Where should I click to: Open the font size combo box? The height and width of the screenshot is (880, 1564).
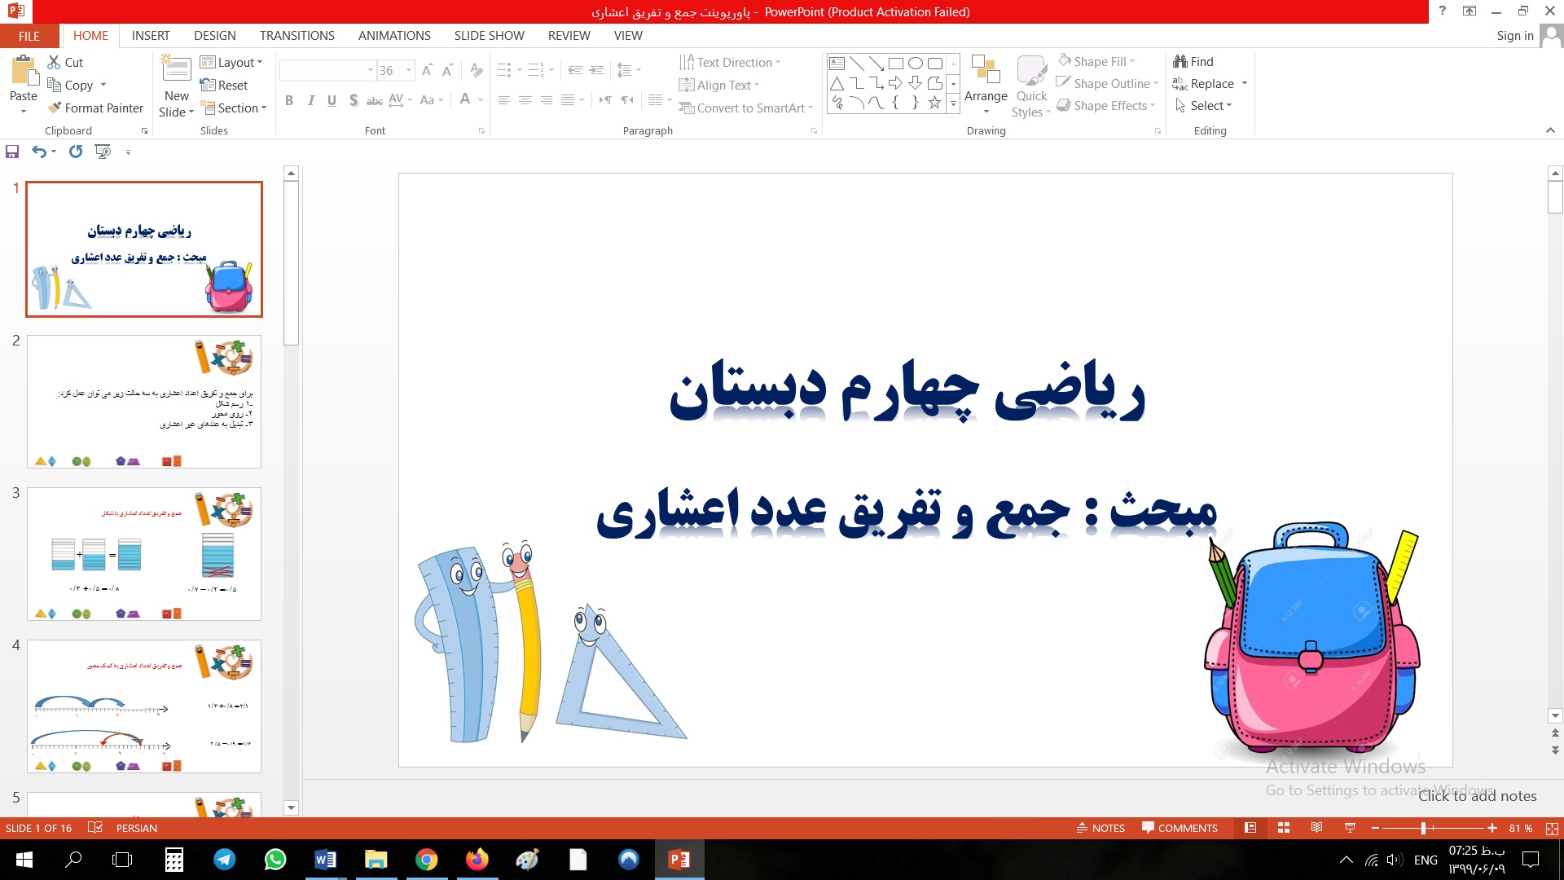[x=395, y=70]
